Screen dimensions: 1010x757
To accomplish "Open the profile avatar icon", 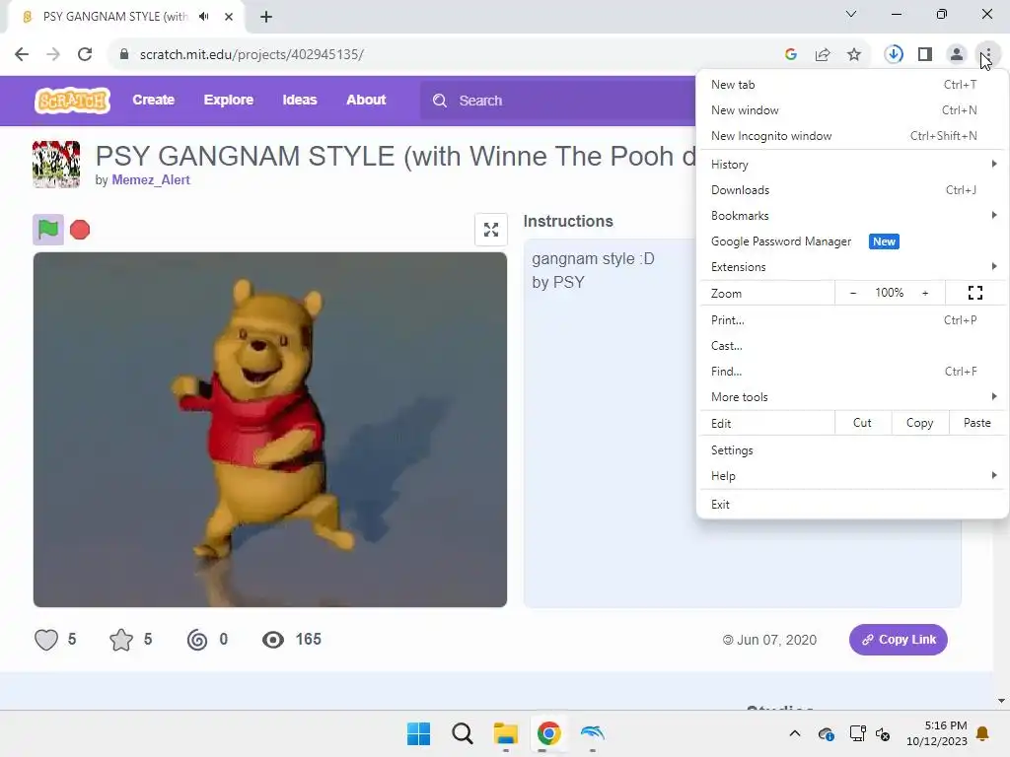I will 957,54.
